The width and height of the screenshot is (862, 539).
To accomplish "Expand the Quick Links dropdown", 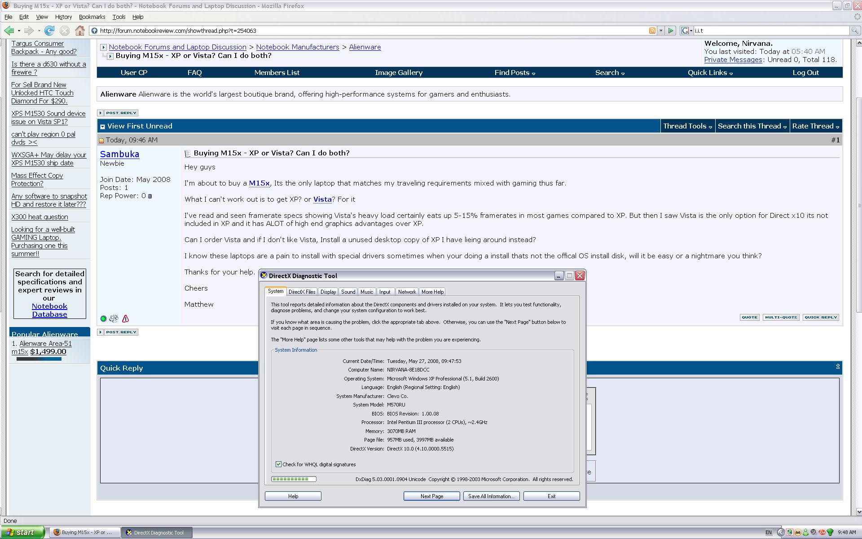I will [x=710, y=73].
